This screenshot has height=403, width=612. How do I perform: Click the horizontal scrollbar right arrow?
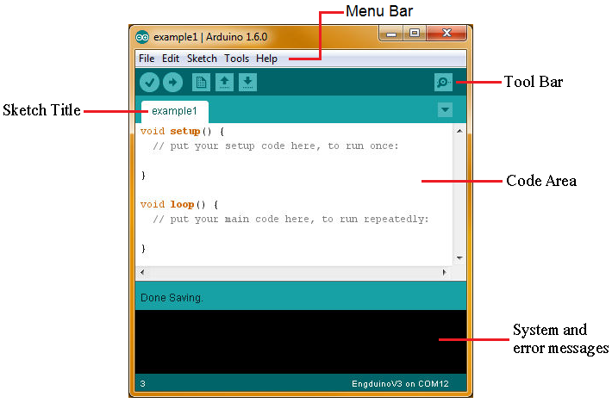point(444,272)
